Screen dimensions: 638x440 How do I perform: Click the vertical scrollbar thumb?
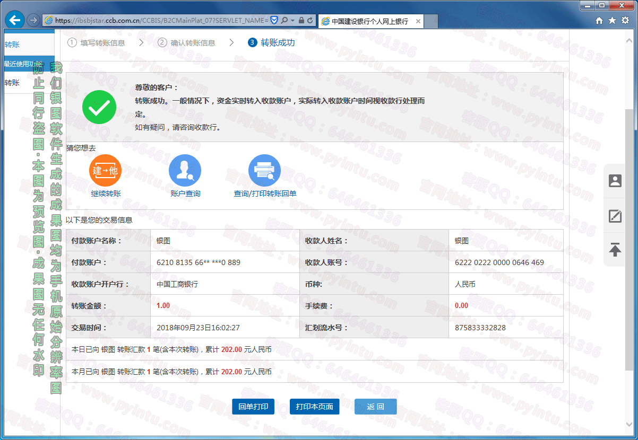coord(630,240)
